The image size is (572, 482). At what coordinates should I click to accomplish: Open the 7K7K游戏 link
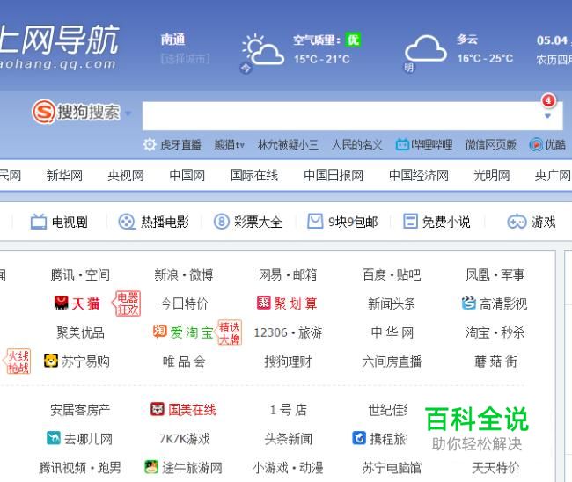[x=184, y=439]
